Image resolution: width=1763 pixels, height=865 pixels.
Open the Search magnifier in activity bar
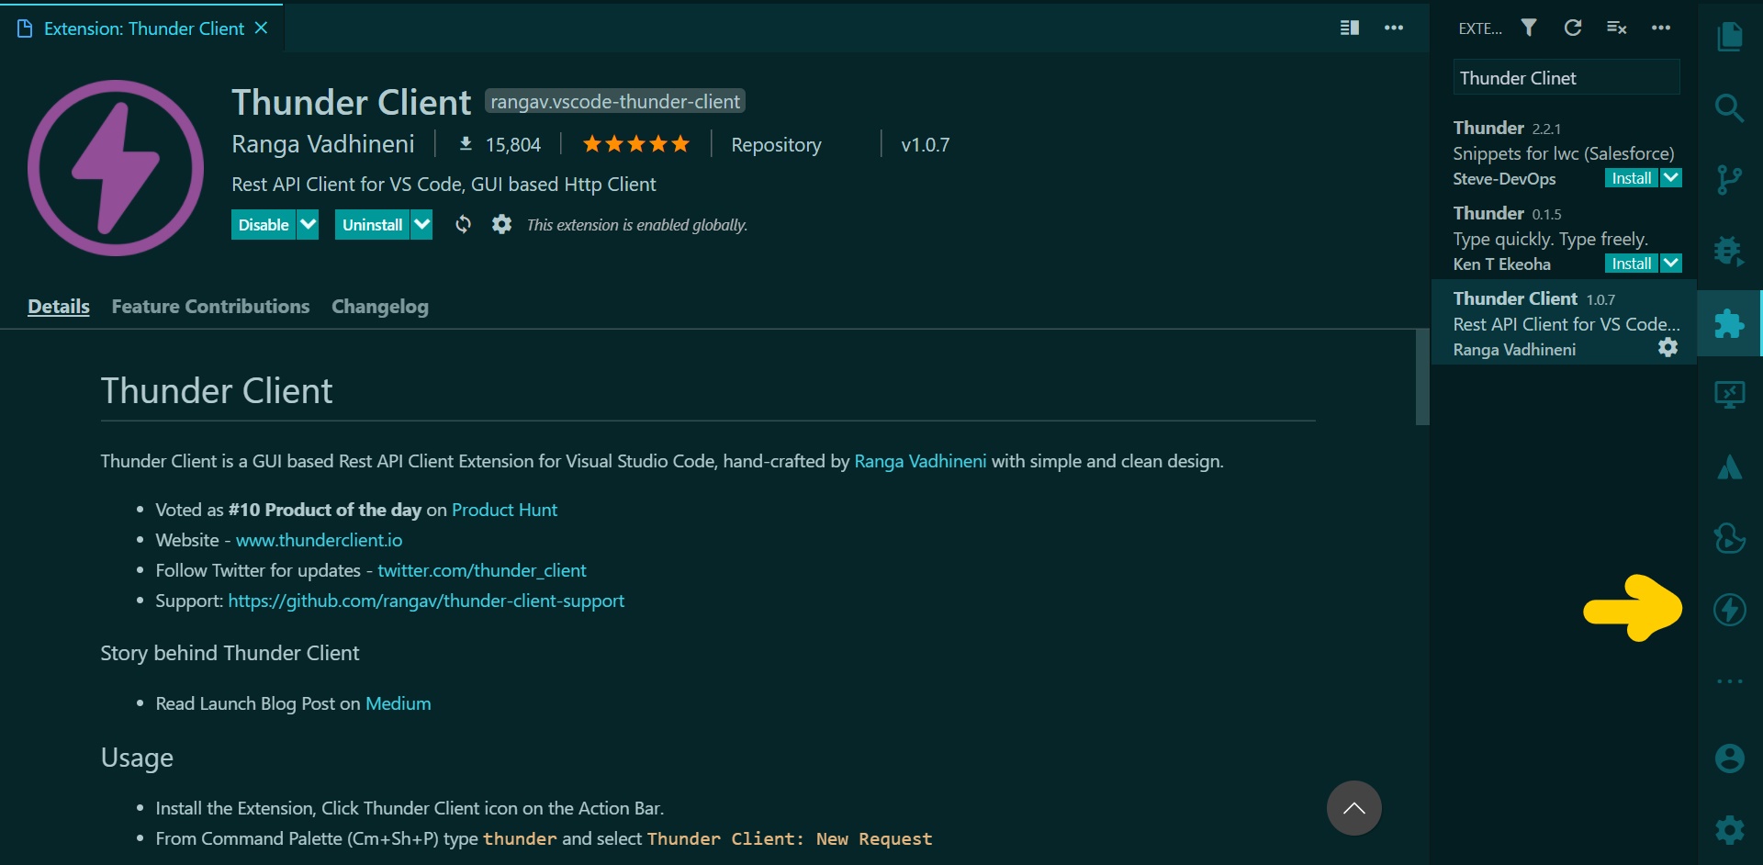tap(1730, 107)
